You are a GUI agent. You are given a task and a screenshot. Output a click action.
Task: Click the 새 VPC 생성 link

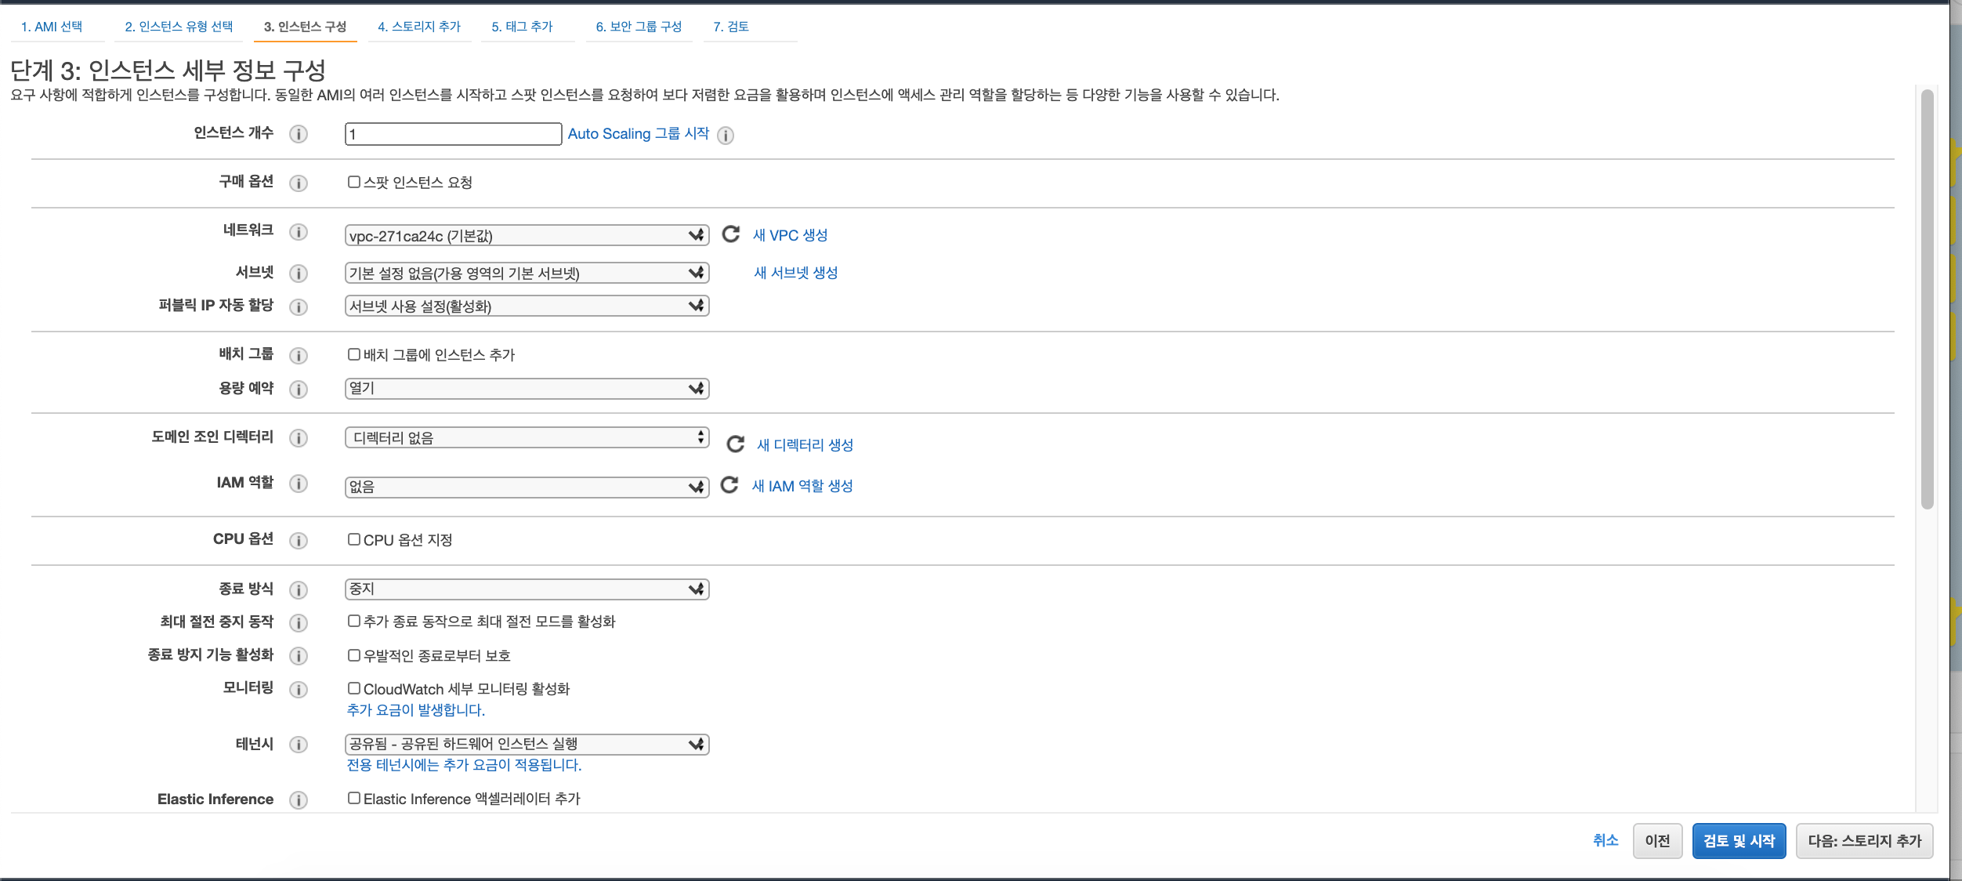790,235
